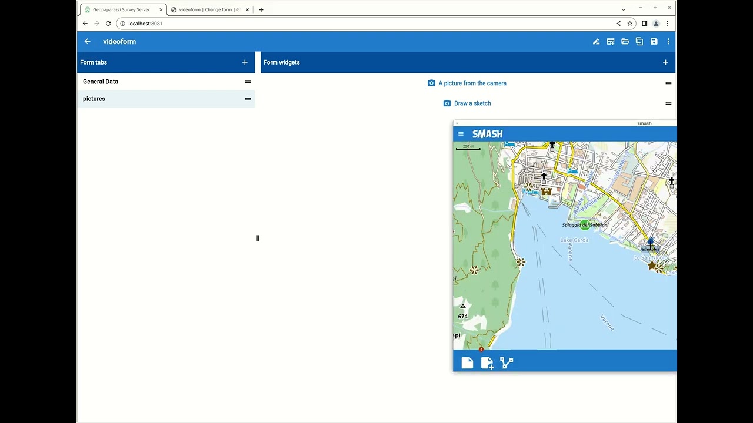
Task: Select the General Data form tab
Action: tap(166, 82)
